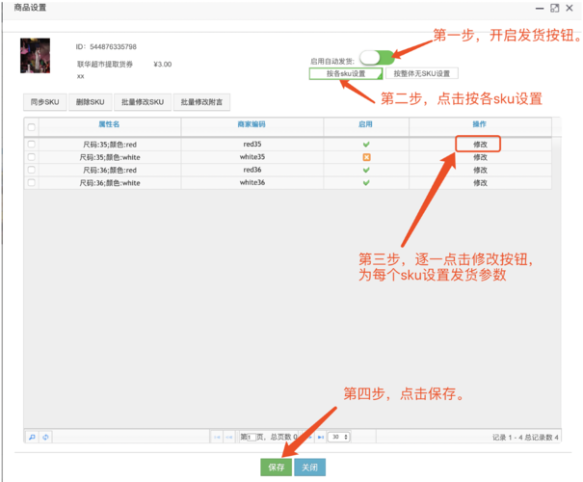583x482 pixels.
Task: Sort by the 属性名 column header
Action: [x=109, y=124]
